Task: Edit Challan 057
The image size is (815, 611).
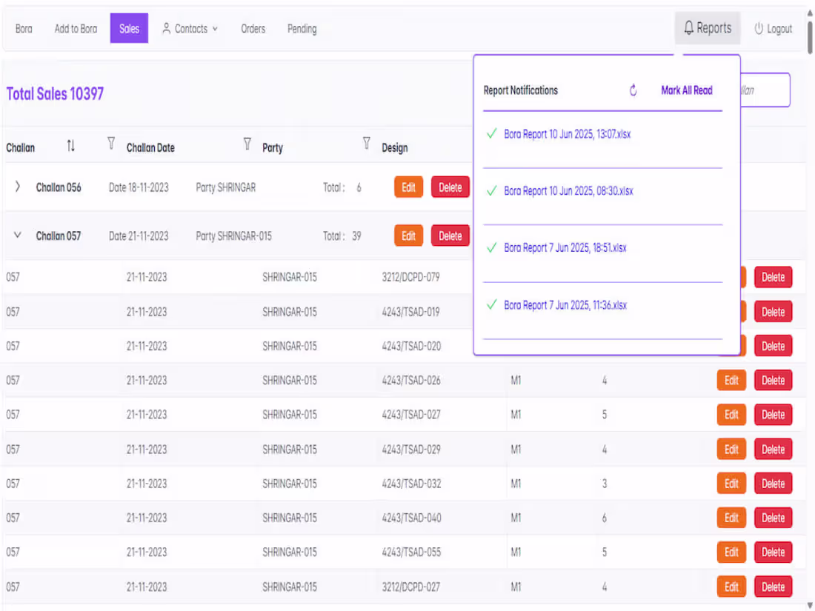Action: pyautogui.click(x=408, y=236)
